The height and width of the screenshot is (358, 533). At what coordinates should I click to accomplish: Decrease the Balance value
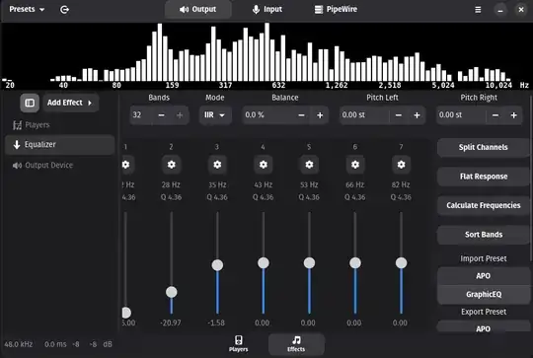click(301, 115)
